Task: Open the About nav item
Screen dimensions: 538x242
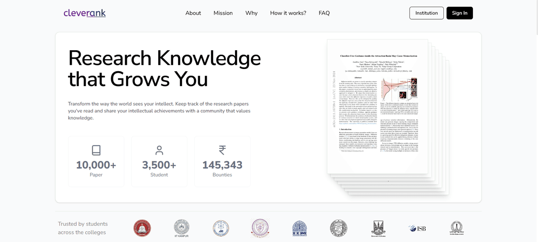Action: pyautogui.click(x=193, y=13)
